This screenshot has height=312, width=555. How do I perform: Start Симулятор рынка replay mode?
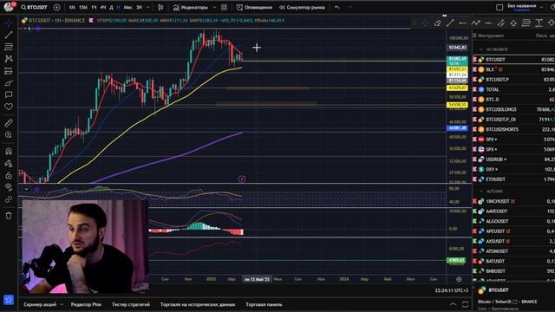(x=302, y=7)
